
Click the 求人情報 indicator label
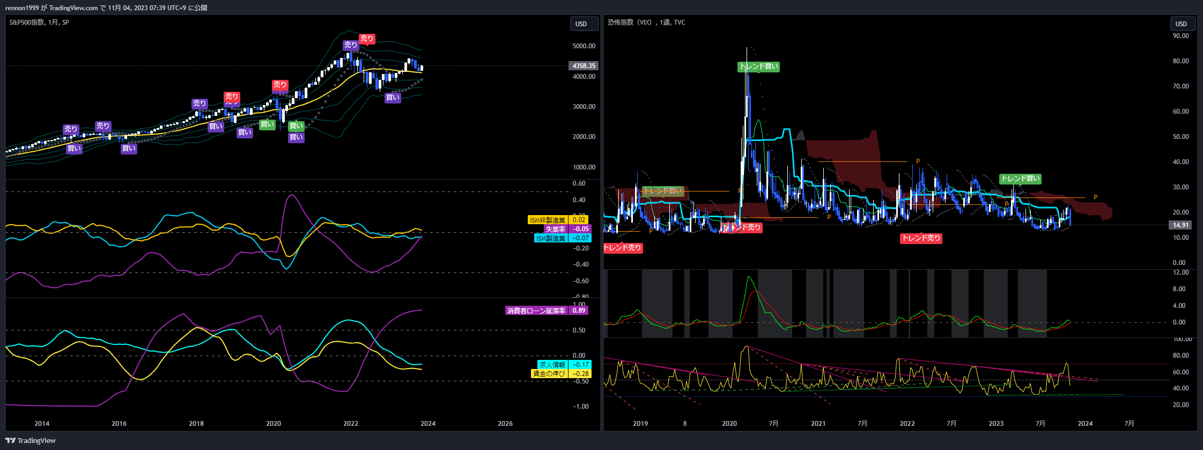[552, 365]
